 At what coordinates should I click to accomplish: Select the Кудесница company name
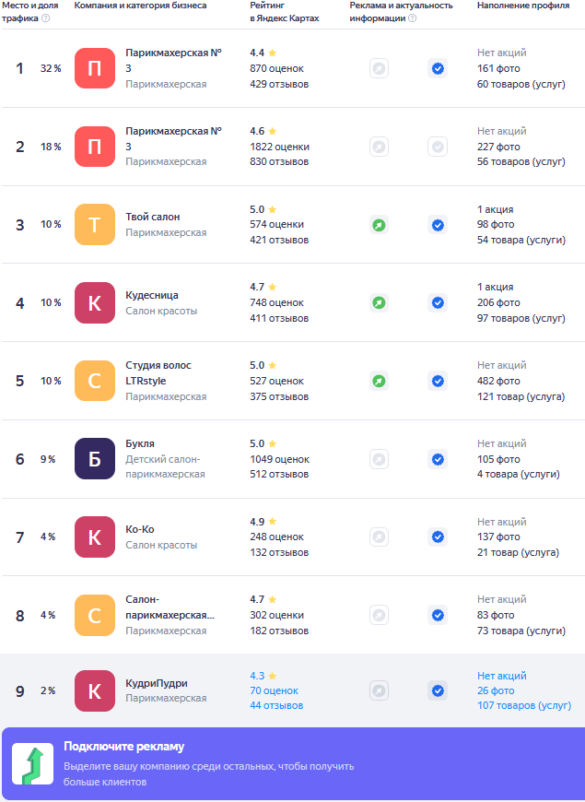(x=152, y=295)
